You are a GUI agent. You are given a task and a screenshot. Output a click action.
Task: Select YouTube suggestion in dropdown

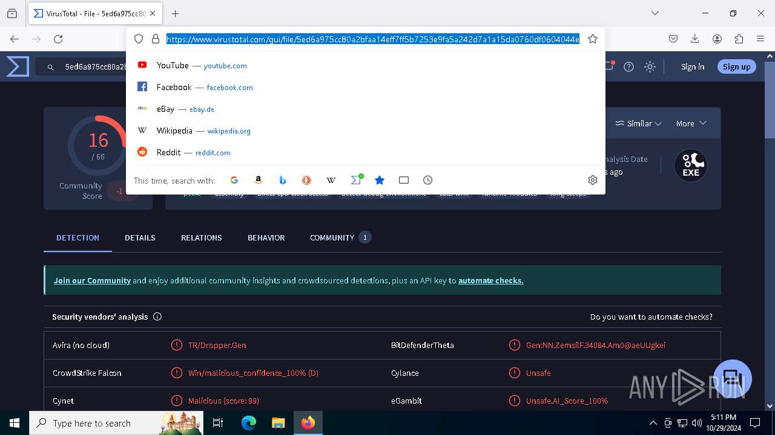pos(366,65)
